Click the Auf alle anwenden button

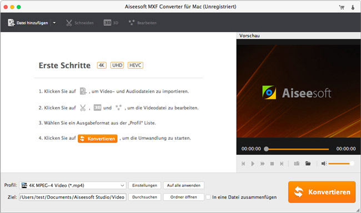184,185
